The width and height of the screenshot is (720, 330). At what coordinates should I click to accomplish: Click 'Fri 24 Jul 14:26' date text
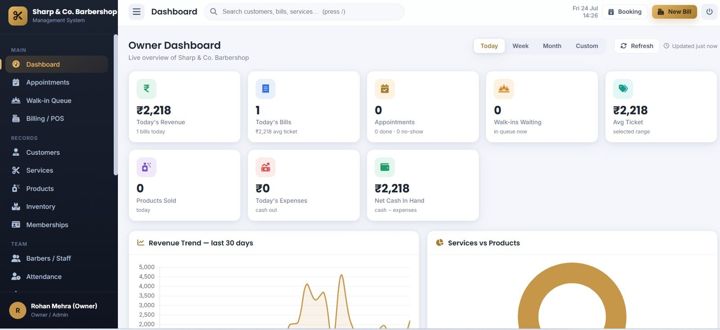click(585, 12)
